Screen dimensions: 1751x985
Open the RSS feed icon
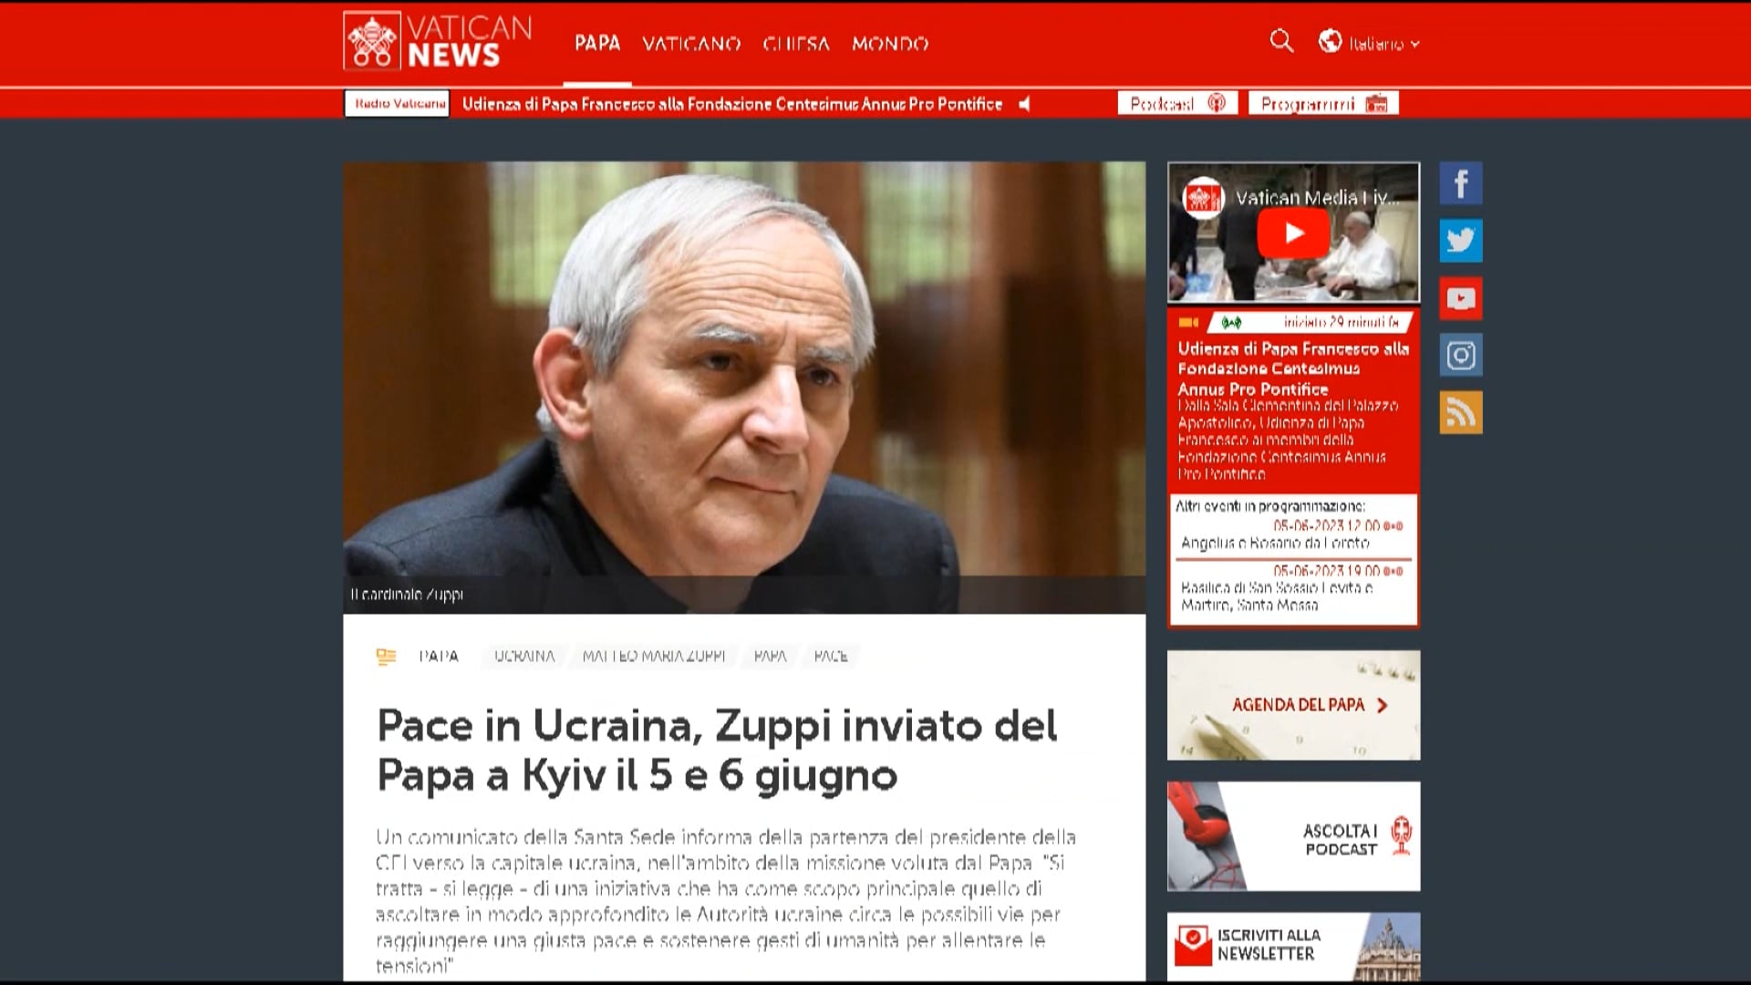click(1461, 412)
